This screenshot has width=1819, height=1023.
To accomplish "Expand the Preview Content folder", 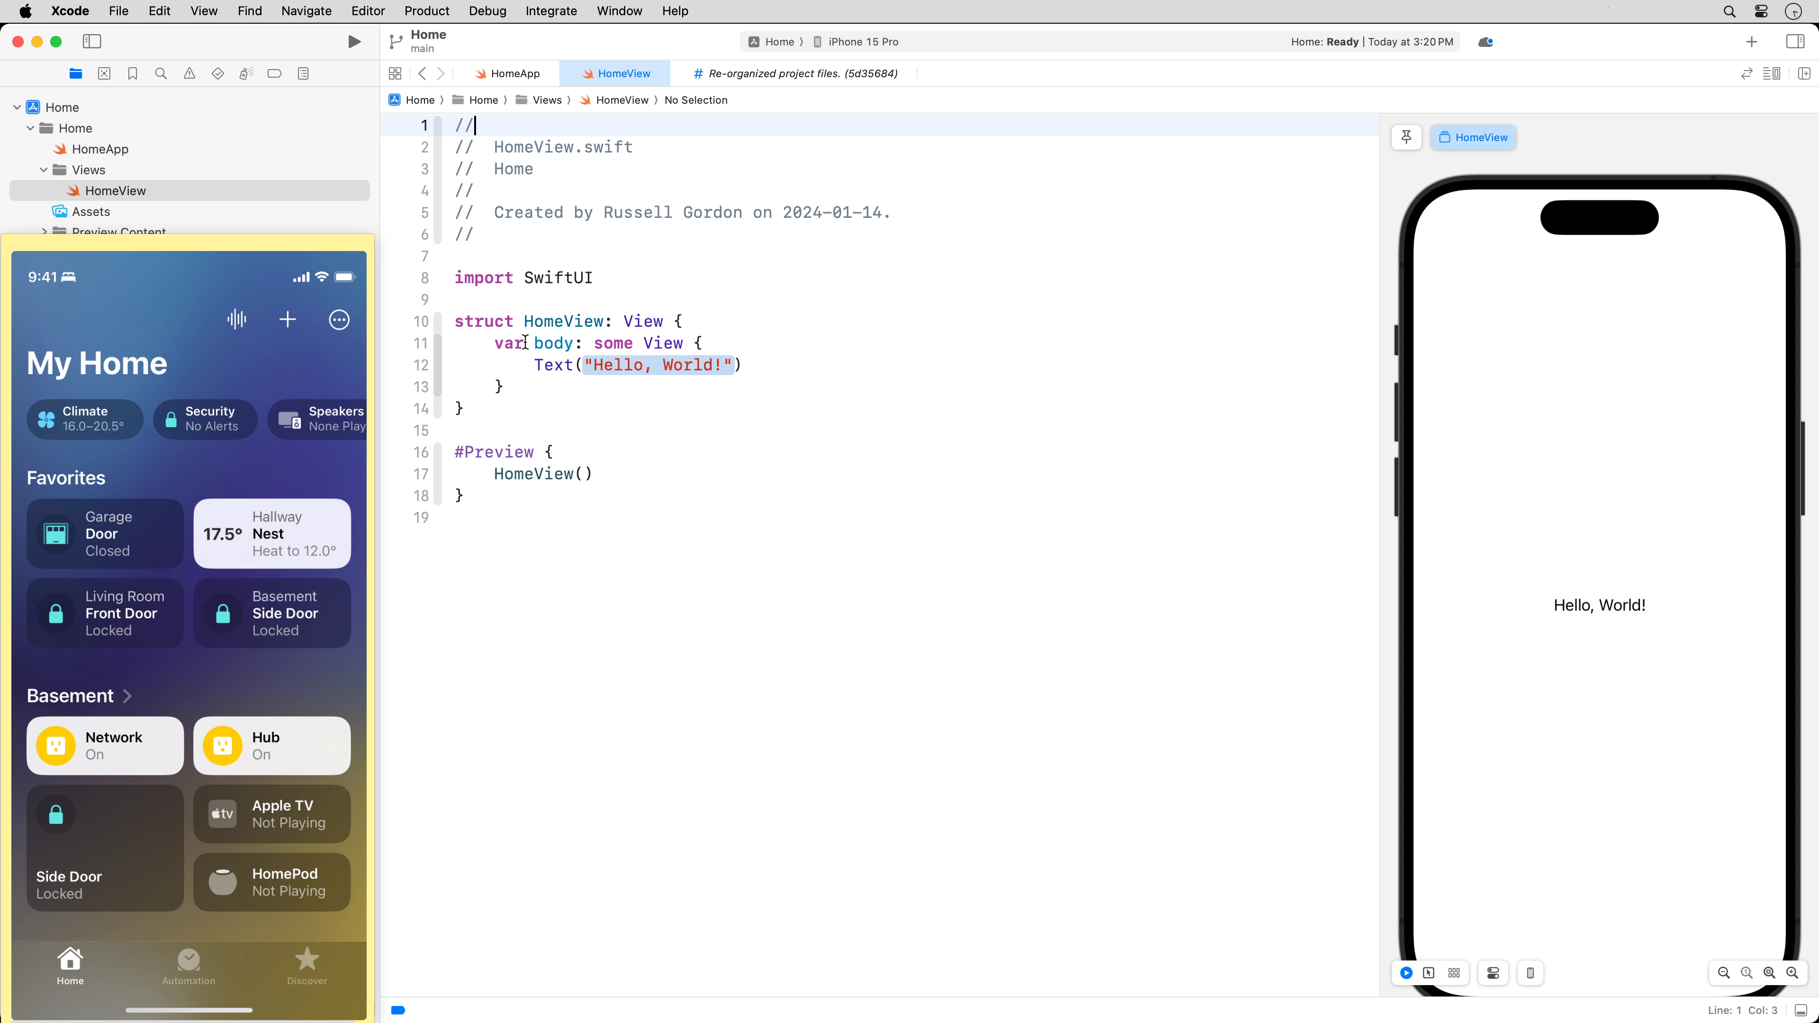I will click(45, 231).
